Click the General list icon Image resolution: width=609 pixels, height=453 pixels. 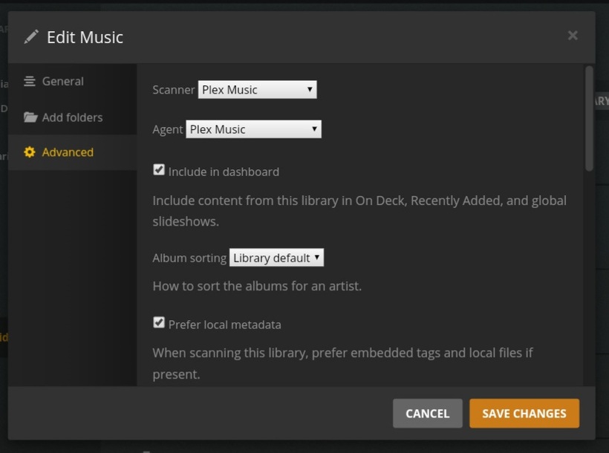point(30,81)
